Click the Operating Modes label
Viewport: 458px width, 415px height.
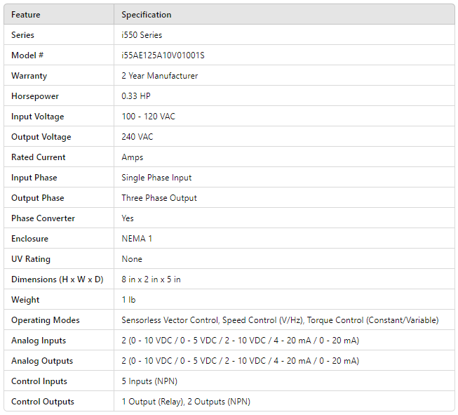pyautogui.click(x=46, y=320)
